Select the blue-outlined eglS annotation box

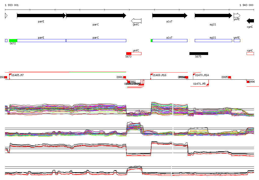pyautogui.click(x=213, y=41)
